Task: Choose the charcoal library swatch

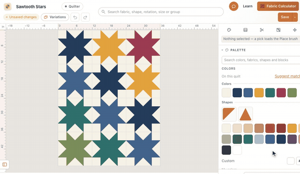Action: pyautogui.click(x=226, y=150)
